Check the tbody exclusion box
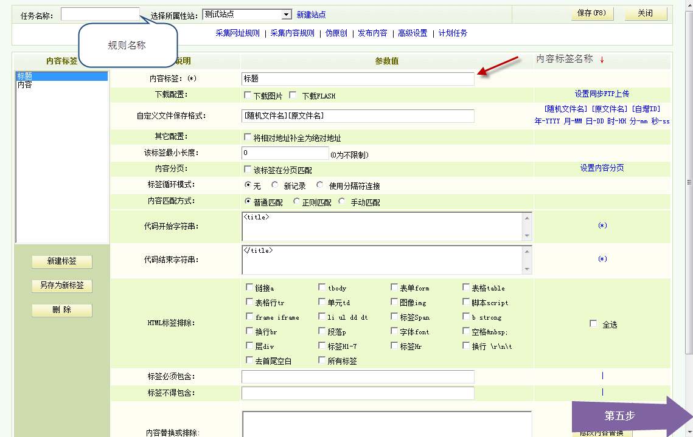 (x=322, y=287)
